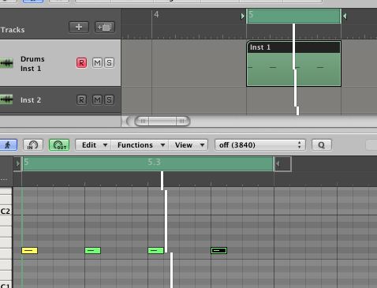The width and height of the screenshot is (377, 288).
Task: Open the quantize value off (3840) popup
Action: (260, 145)
